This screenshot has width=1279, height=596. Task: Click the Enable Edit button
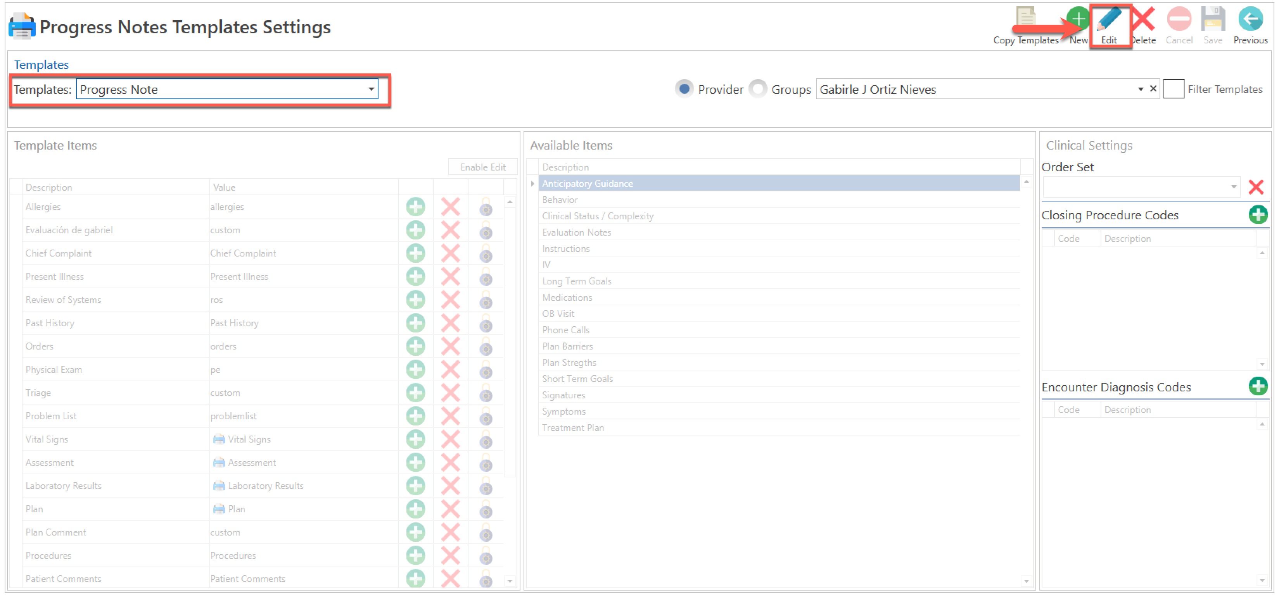(482, 168)
